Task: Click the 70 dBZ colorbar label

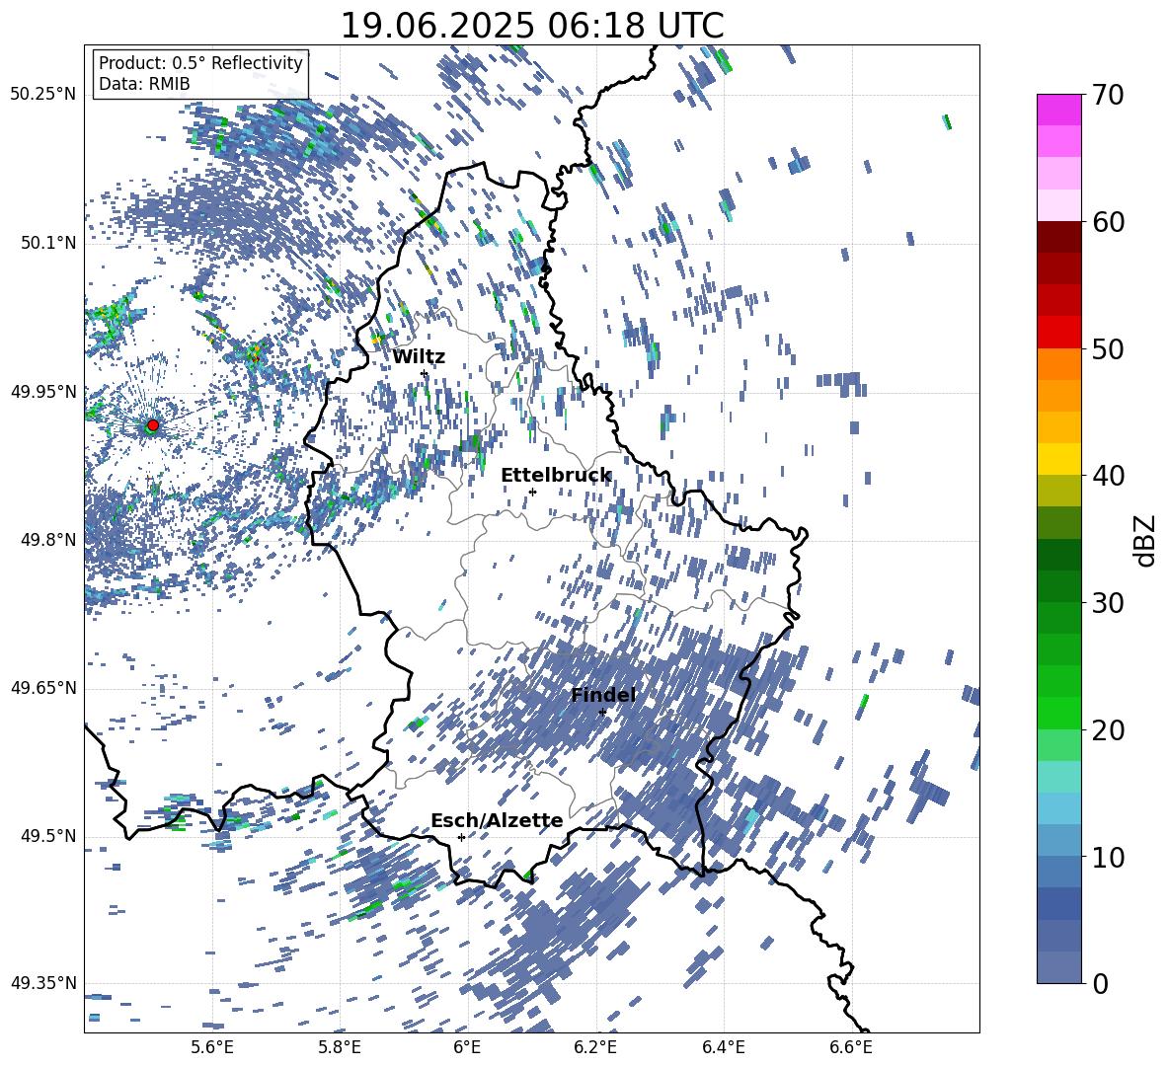Action: click(x=1107, y=95)
